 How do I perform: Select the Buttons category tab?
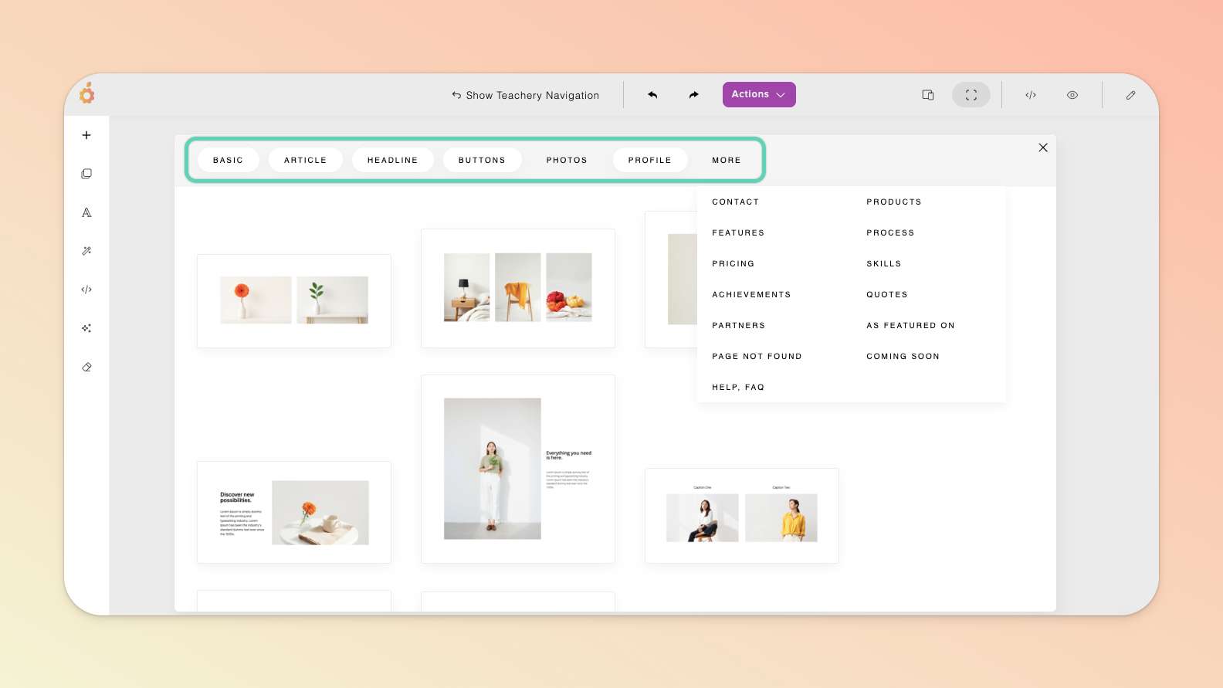(483, 160)
